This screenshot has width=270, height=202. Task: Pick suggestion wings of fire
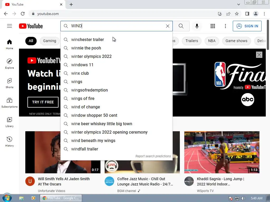(117, 98)
